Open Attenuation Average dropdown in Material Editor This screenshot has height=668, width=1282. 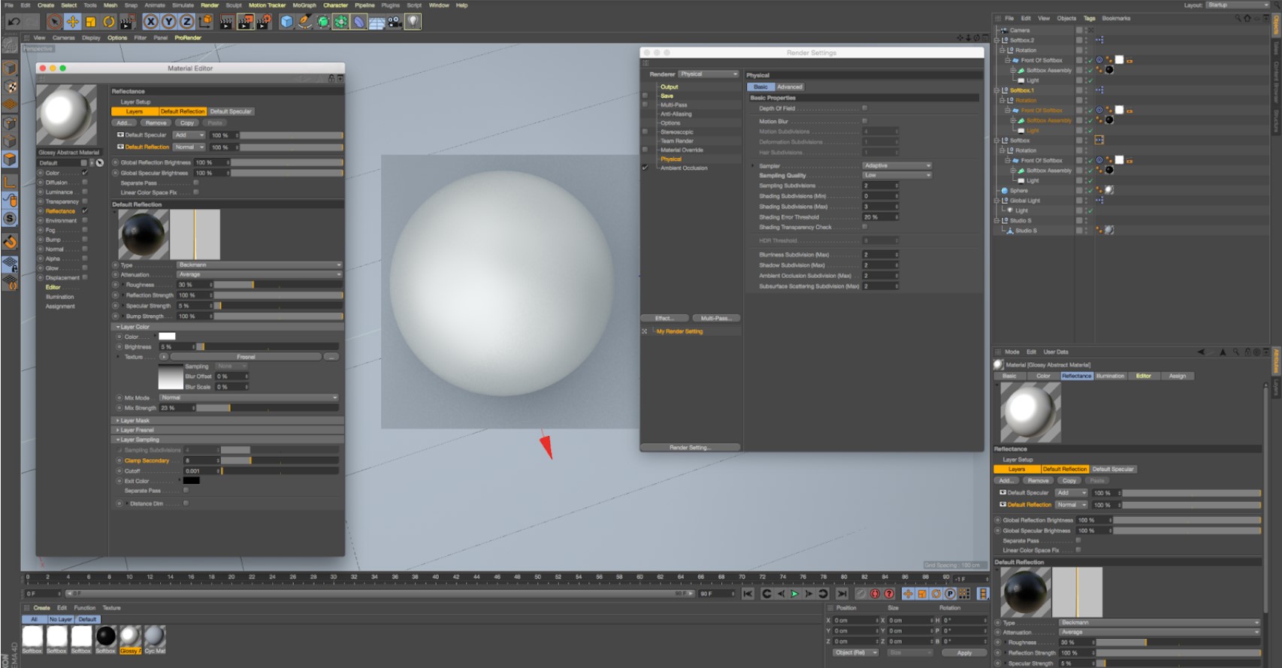(x=260, y=274)
